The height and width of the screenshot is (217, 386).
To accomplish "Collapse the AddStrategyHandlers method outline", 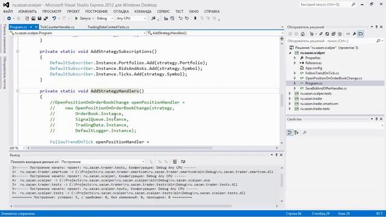I will [17, 91].
